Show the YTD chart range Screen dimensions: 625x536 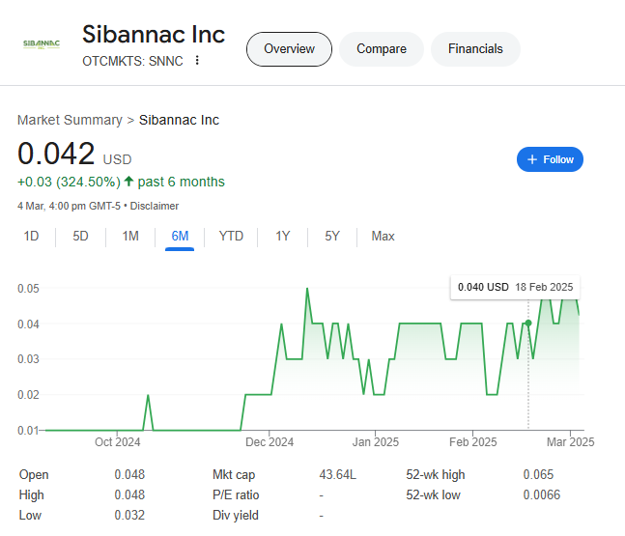point(231,236)
